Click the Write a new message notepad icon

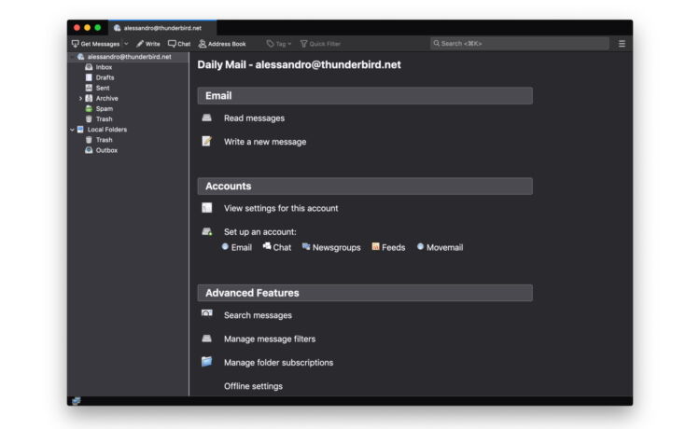[206, 142]
